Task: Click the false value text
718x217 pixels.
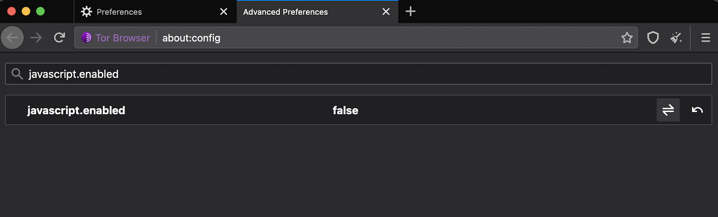Action: pos(345,110)
